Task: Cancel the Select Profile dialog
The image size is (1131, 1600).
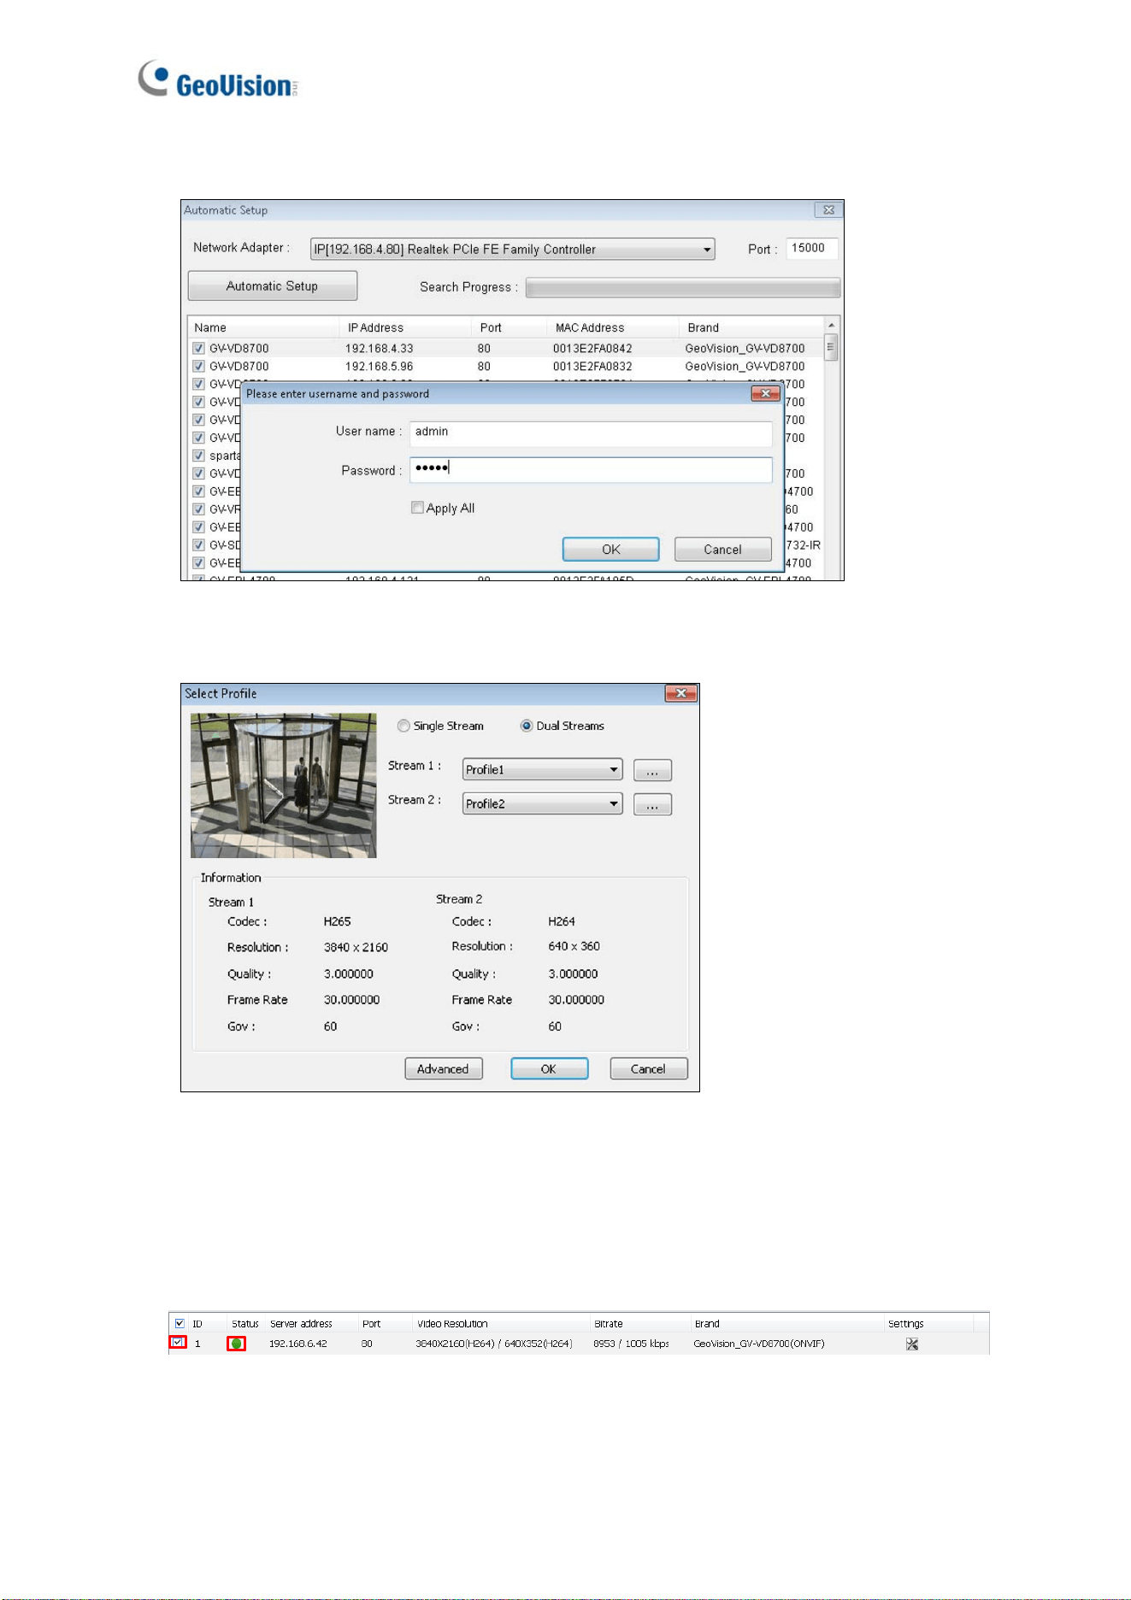Action: pyautogui.click(x=648, y=1068)
